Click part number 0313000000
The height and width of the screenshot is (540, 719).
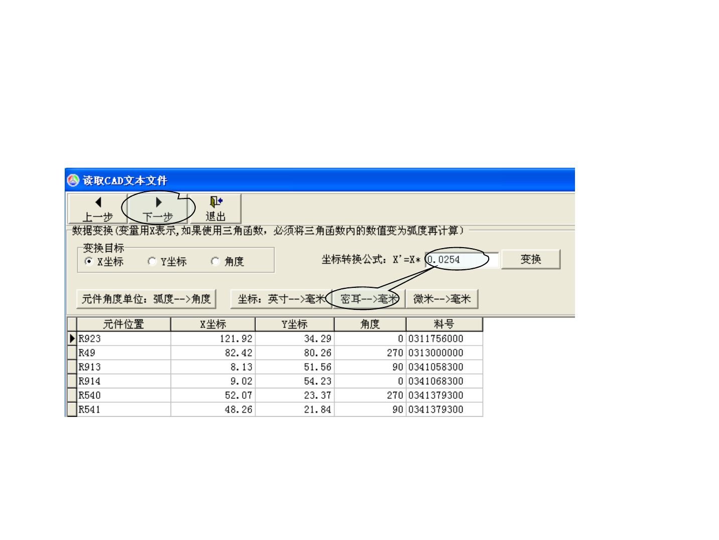click(x=444, y=353)
